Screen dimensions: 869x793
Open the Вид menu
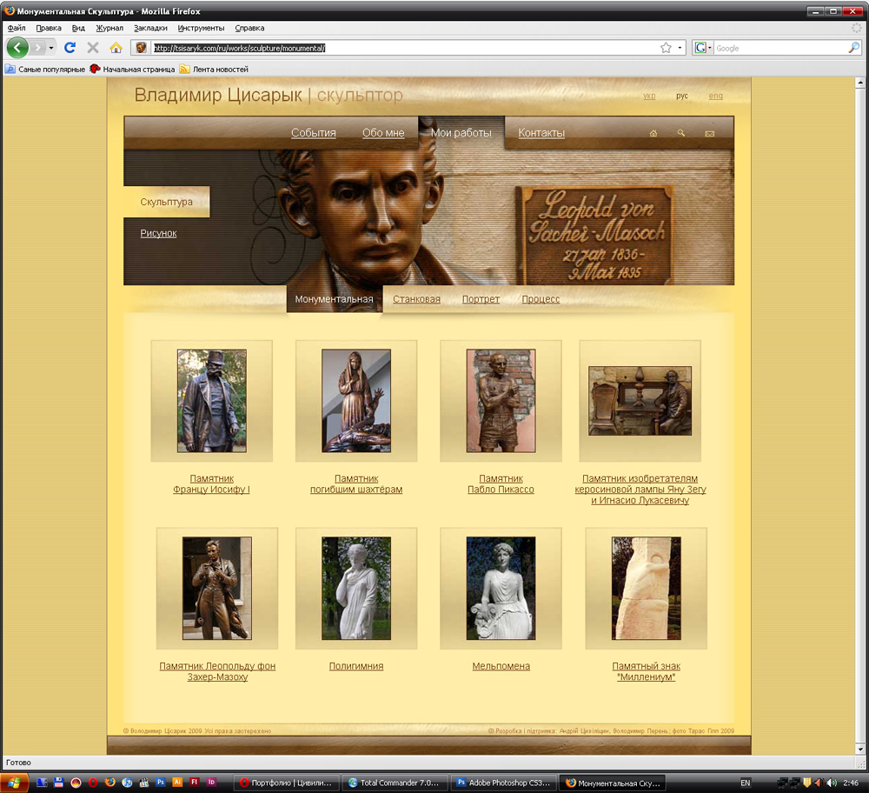[x=79, y=28]
